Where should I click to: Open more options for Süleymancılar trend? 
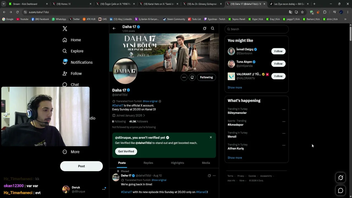tap(284, 109)
